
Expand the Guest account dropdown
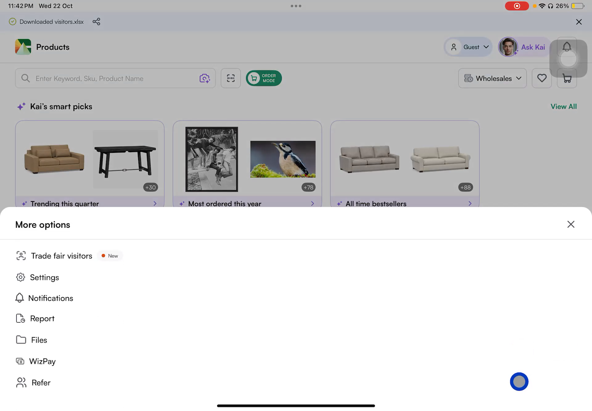click(x=468, y=47)
